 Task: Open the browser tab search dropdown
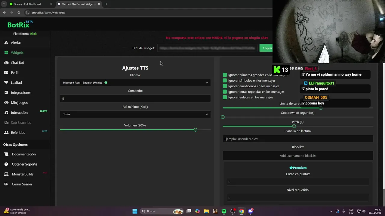coord(4,4)
